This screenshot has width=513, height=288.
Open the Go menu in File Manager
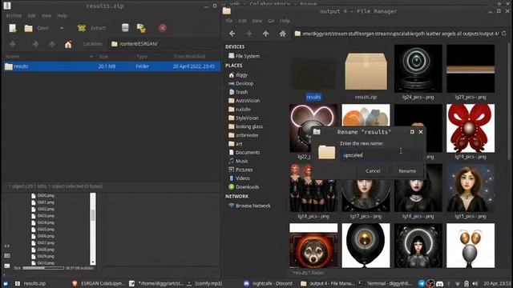click(271, 21)
